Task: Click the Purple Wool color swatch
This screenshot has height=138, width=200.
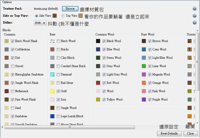Action: (144, 100)
